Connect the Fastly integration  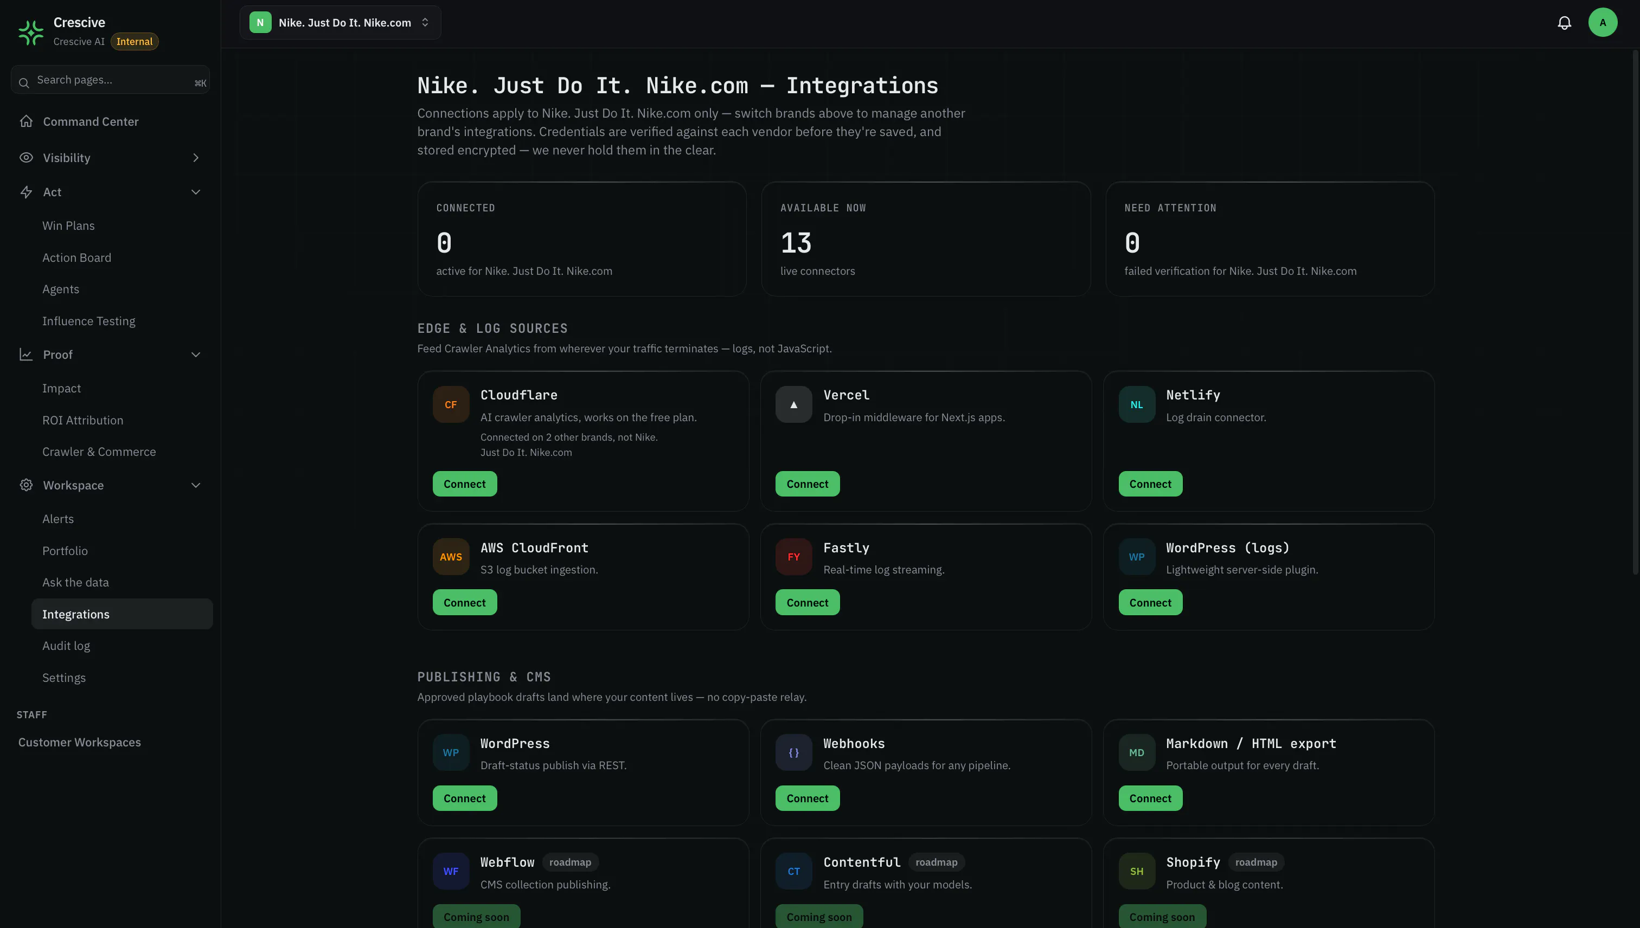pyautogui.click(x=807, y=602)
